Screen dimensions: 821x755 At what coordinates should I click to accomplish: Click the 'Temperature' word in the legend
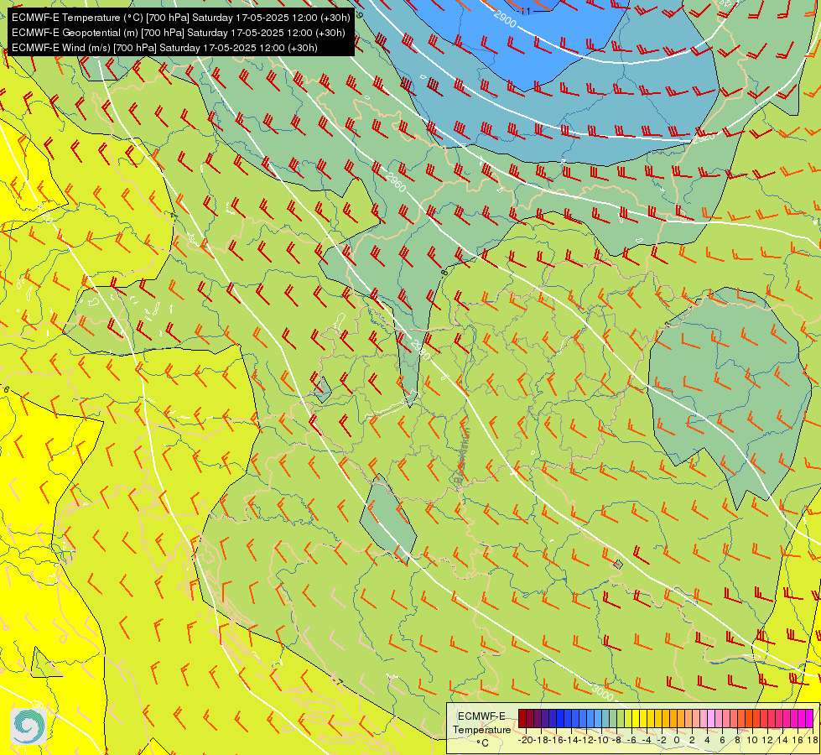click(482, 730)
